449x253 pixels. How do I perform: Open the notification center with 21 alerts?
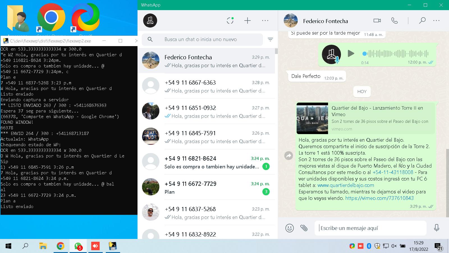tap(438, 247)
